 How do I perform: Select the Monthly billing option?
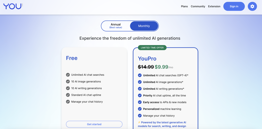pyautogui.click(x=144, y=26)
